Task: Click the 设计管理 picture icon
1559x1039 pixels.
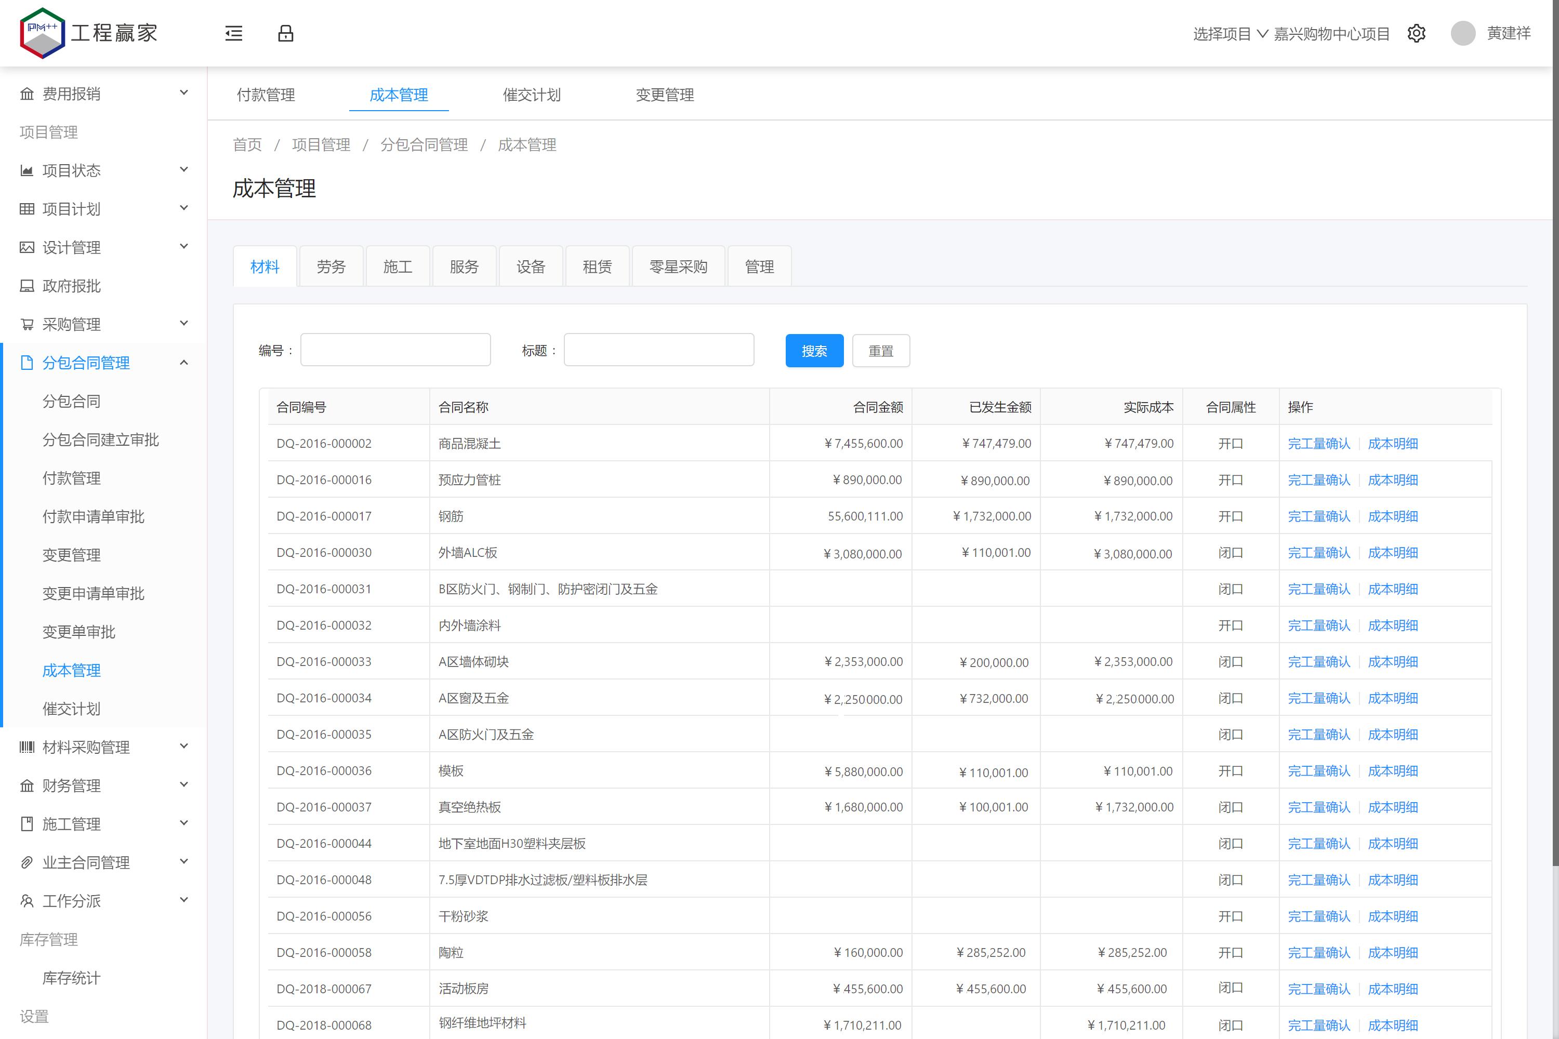Action: [x=27, y=247]
